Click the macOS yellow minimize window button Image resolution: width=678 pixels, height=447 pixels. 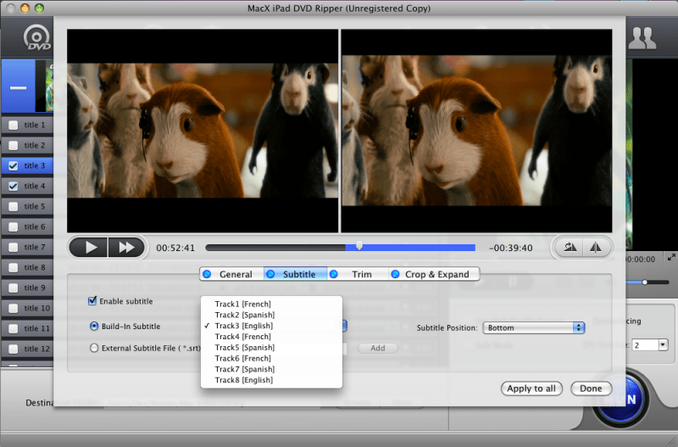(x=25, y=8)
